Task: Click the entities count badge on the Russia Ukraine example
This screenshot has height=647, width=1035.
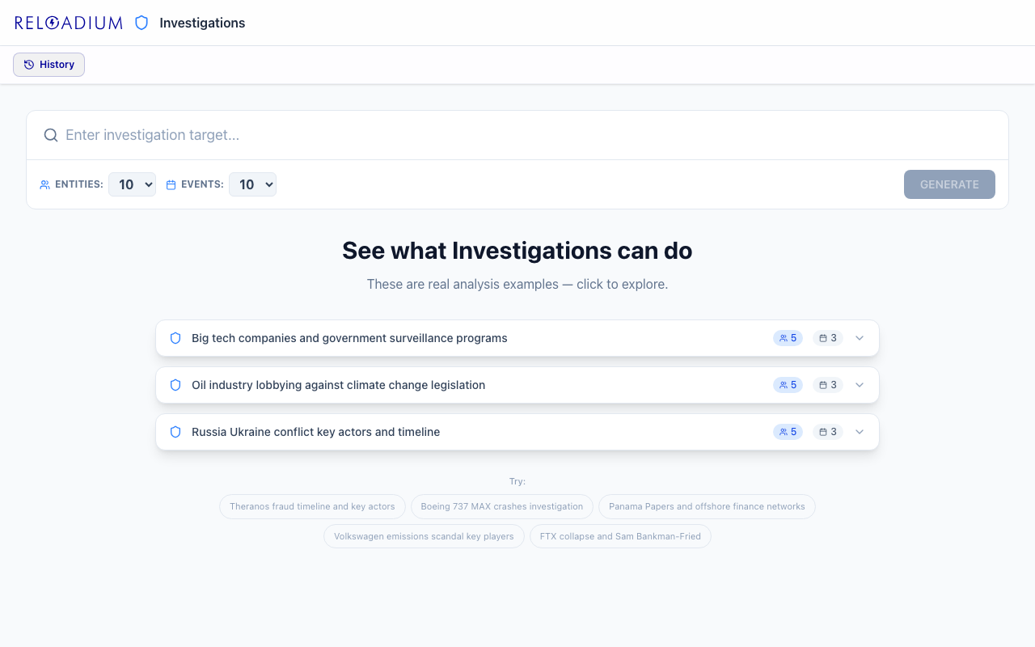Action: coord(788,432)
